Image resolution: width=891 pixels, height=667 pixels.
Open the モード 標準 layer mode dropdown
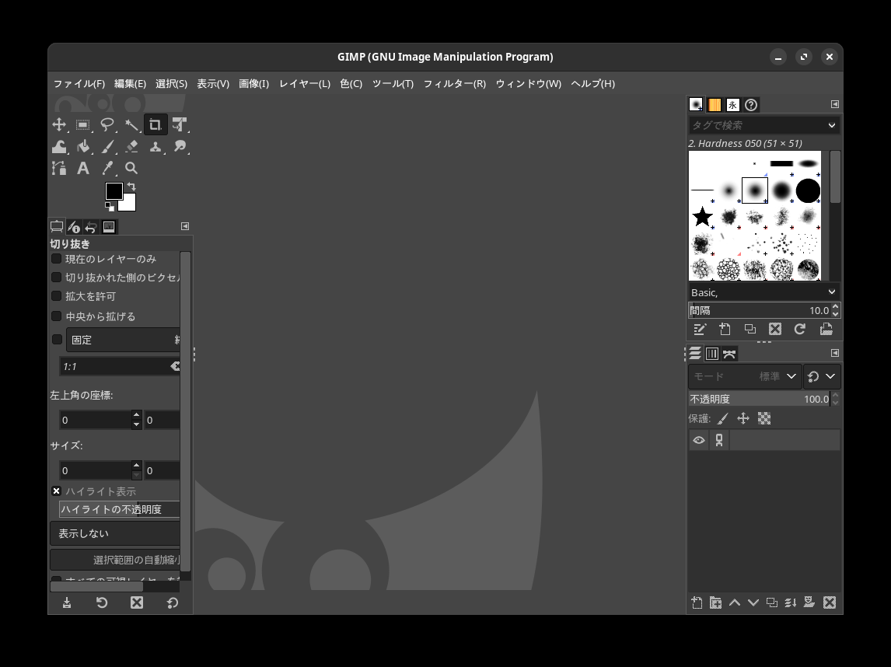tap(744, 376)
